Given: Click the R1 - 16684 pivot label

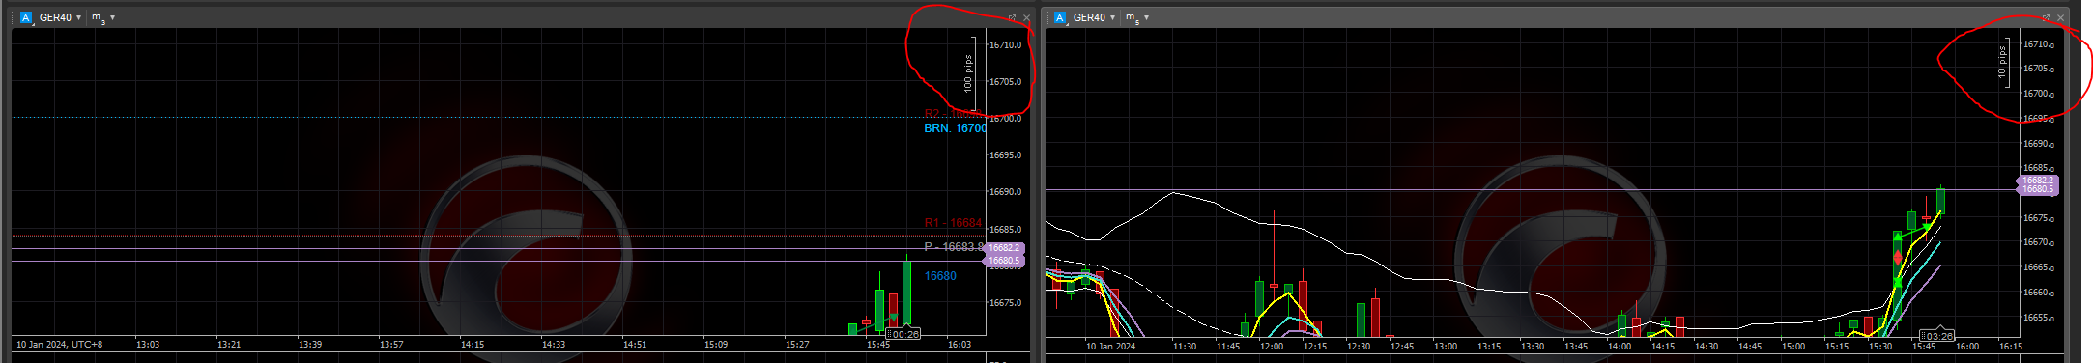Looking at the screenshot, I should click(953, 223).
